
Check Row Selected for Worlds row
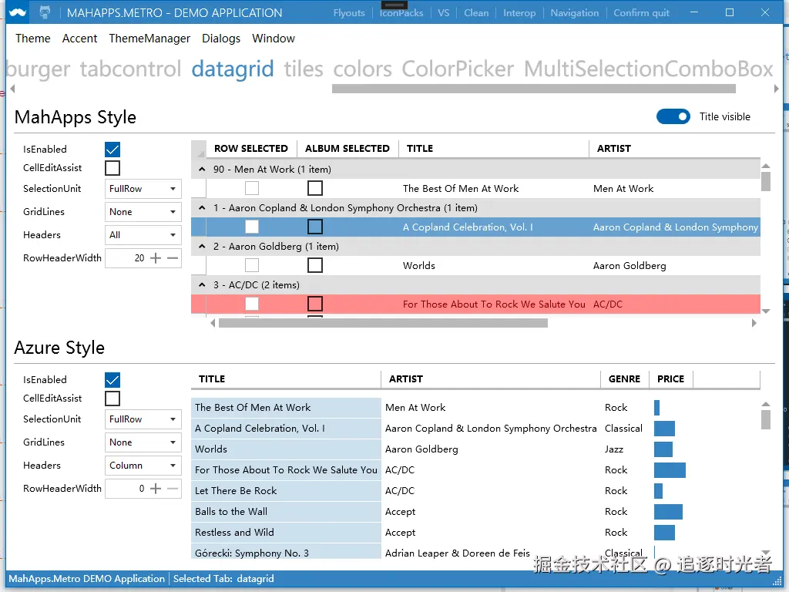(x=252, y=265)
